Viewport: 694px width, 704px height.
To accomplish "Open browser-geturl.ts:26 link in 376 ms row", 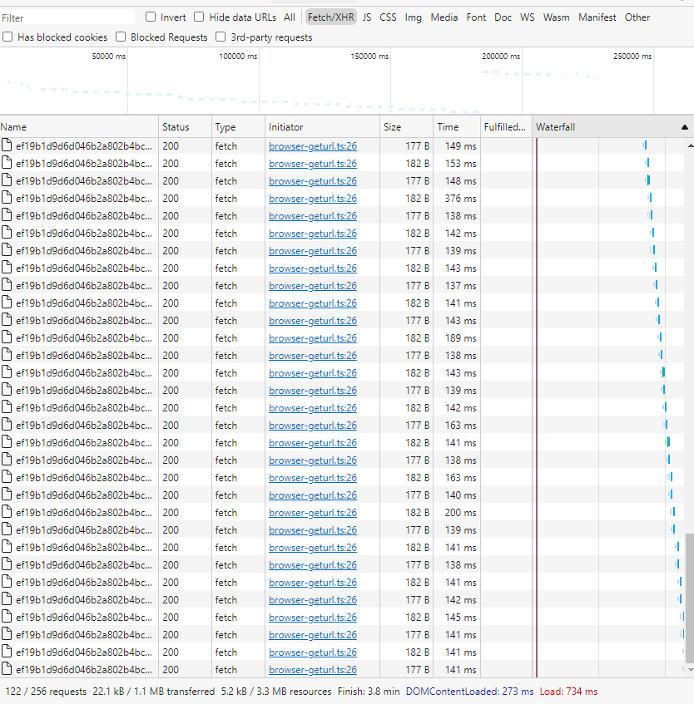I will 313,199.
